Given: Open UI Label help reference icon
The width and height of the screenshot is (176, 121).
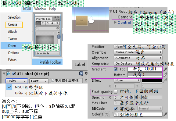Looking at the screenshot, I should tap(81, 73).
